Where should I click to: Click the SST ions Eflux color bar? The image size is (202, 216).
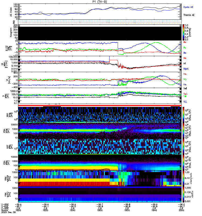tap(183, 115)
